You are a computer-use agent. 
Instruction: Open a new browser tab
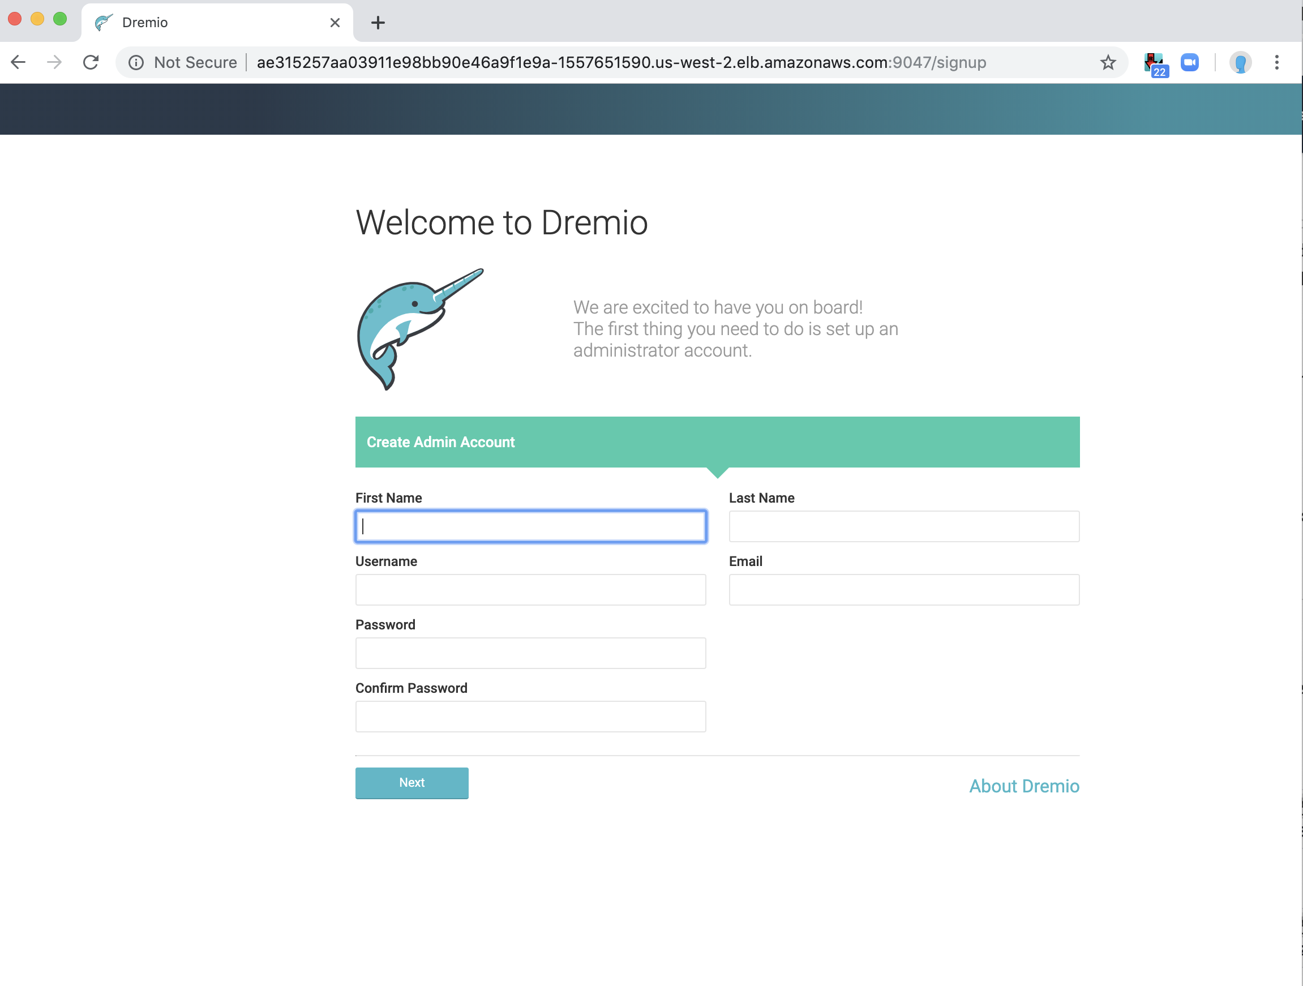[378, 23]
